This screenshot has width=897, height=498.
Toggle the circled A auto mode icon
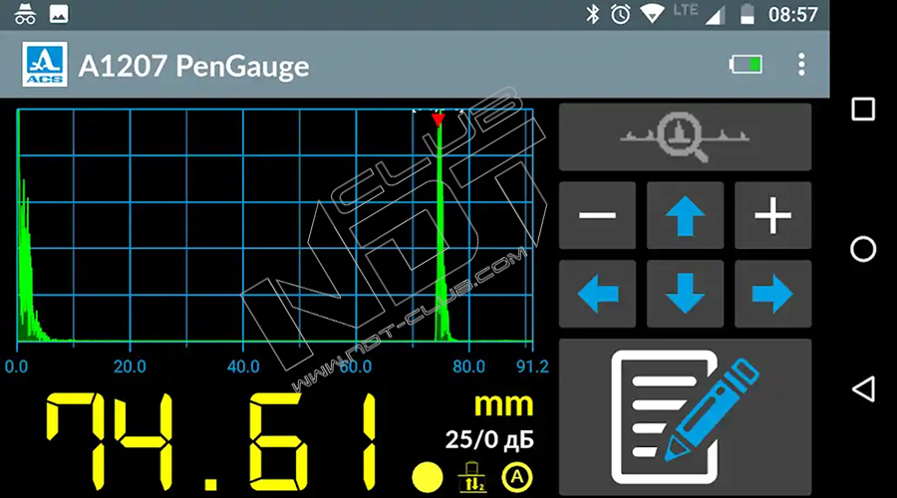[517, 477]
